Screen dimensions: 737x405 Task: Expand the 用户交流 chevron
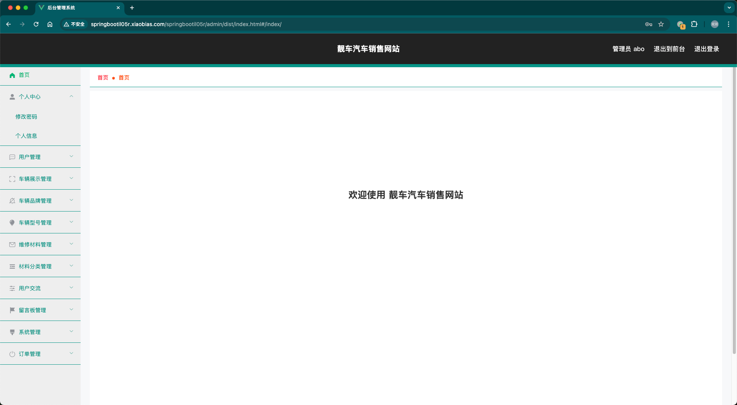71,288
